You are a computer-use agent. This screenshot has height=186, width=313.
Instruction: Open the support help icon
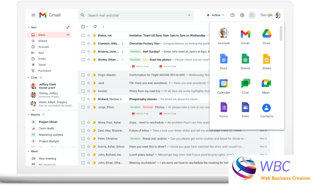233,15
